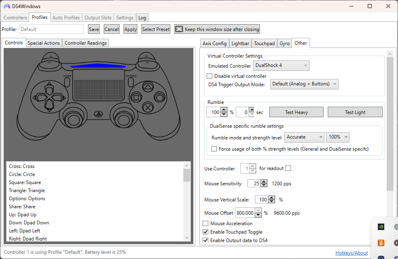Click the controls list scrollbar down arrow
Screen dimensions: 398x259
coord(186,238)
